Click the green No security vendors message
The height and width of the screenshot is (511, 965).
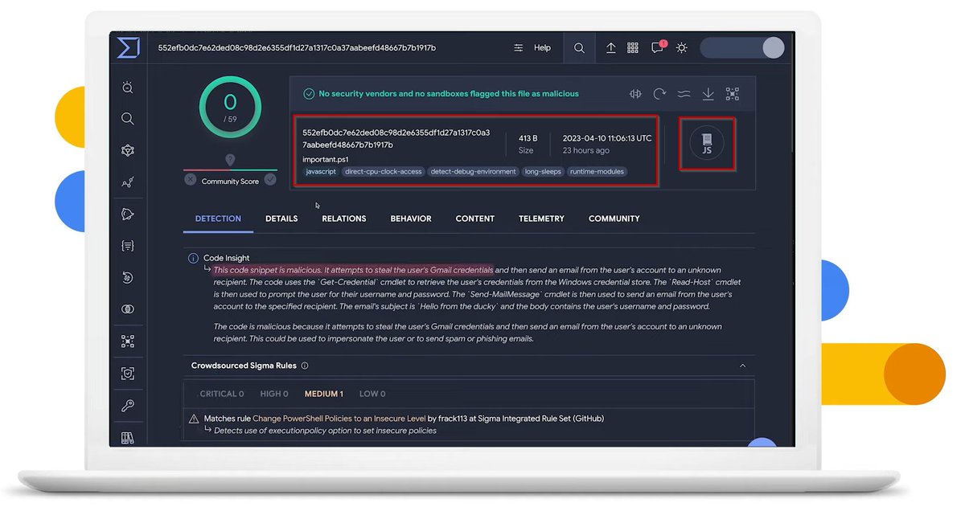pos(448,94)
